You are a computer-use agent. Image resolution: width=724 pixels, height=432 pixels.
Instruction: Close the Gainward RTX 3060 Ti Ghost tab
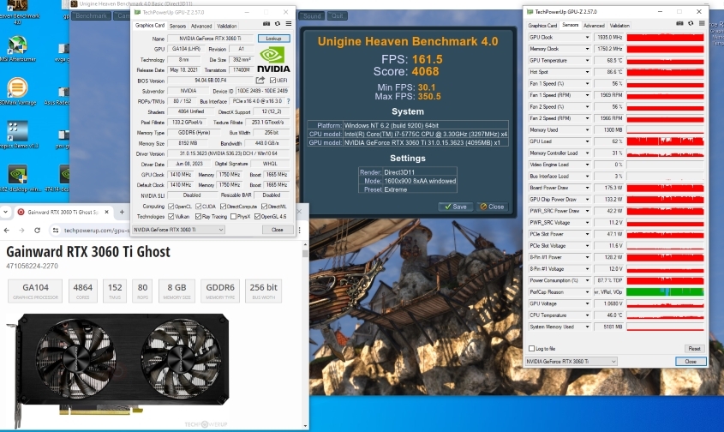point(106,212)
